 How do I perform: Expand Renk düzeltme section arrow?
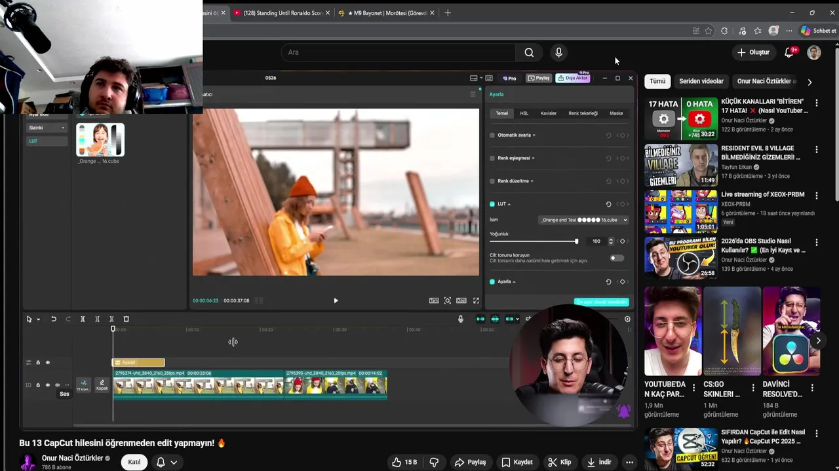[x=532, y=181]
